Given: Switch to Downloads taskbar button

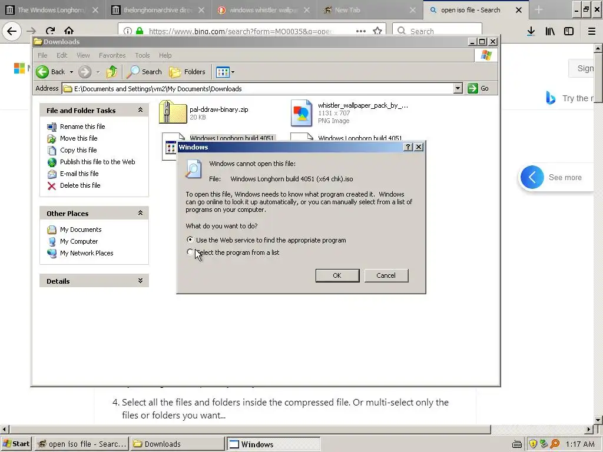Looking at the screenshot, I should pos(177,444).
